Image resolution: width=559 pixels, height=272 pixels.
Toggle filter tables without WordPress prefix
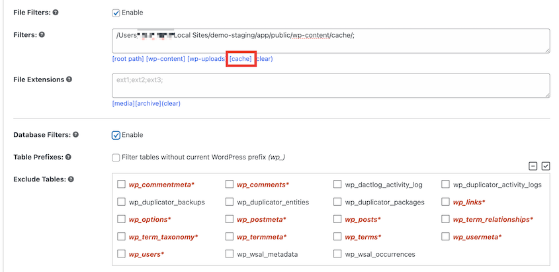116,158
